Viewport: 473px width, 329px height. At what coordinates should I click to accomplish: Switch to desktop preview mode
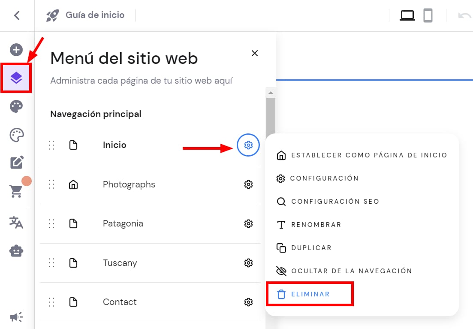coord(407,16)
